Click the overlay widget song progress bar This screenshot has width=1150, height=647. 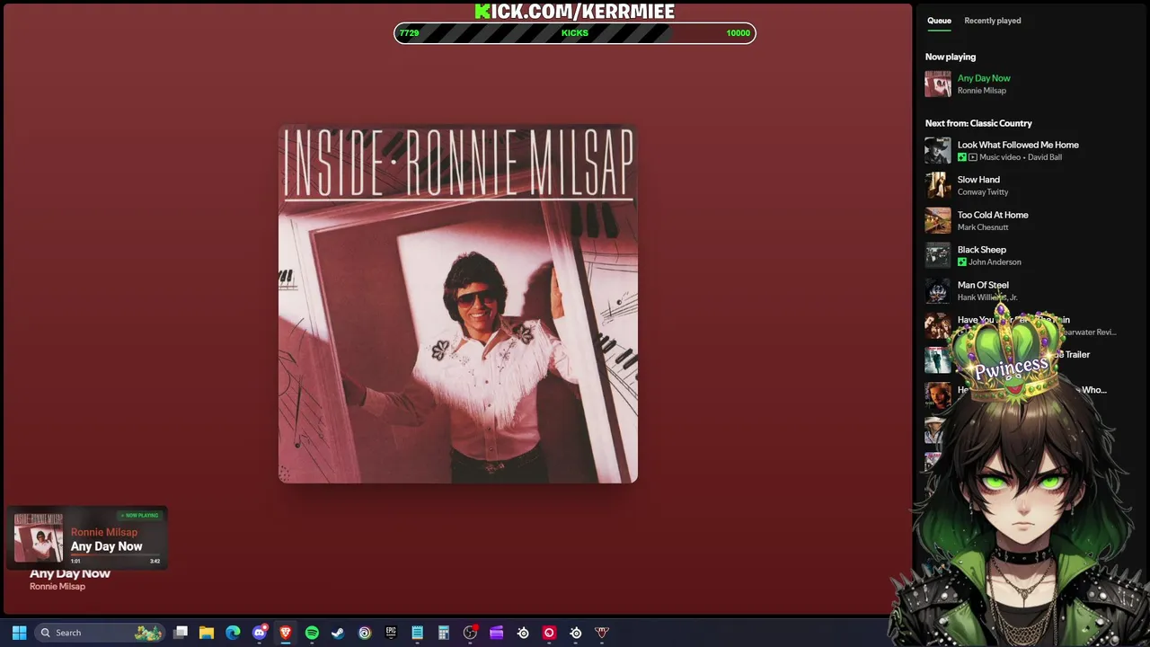click(115, 555)
